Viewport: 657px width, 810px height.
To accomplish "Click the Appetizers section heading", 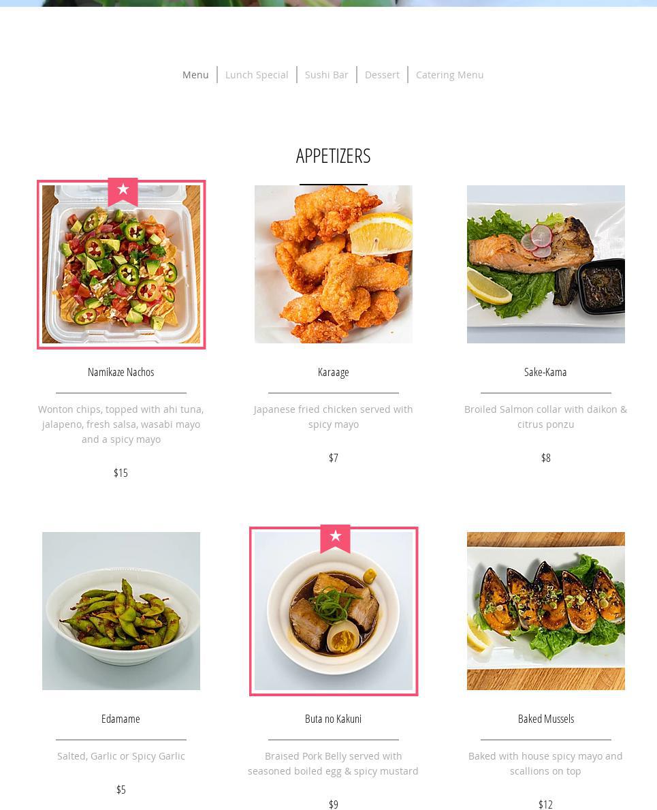I will pyautogui.click(x=334, y=156).
